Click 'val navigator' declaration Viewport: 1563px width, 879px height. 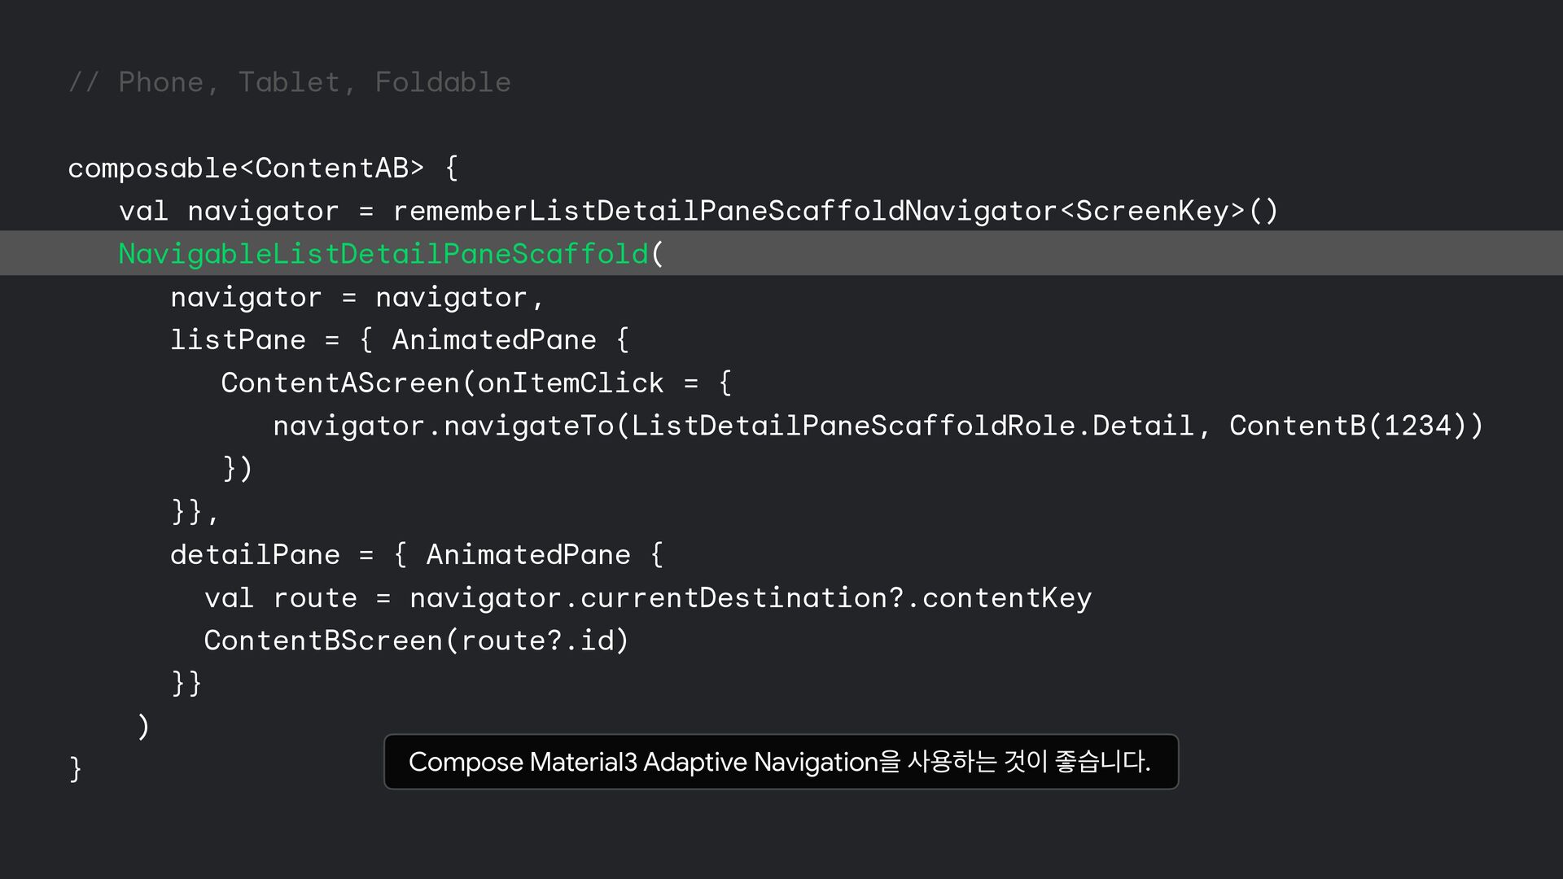229,211
